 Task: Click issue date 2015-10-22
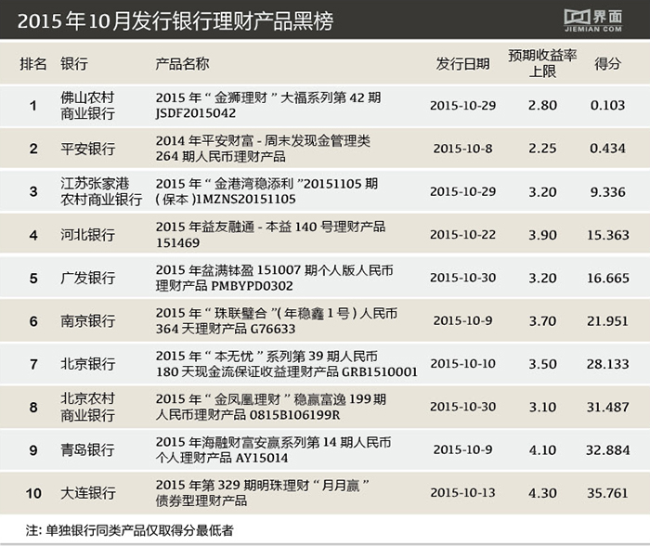(462, 235)
